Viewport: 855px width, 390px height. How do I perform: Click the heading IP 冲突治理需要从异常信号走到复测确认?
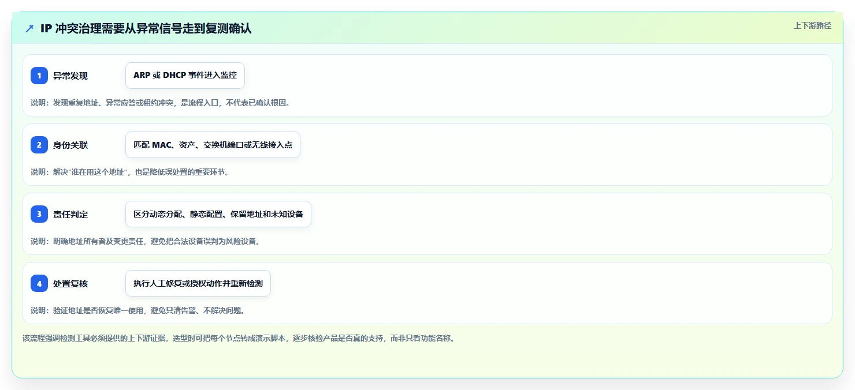[x=146, y=29]
